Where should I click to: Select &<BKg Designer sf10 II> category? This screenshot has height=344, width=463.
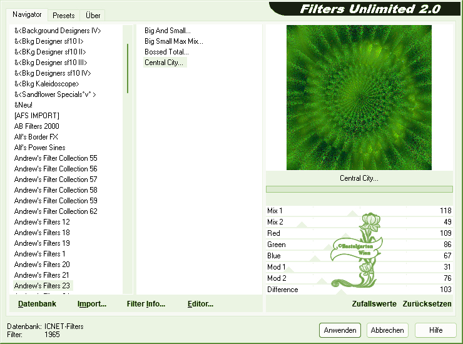point(50,52)
